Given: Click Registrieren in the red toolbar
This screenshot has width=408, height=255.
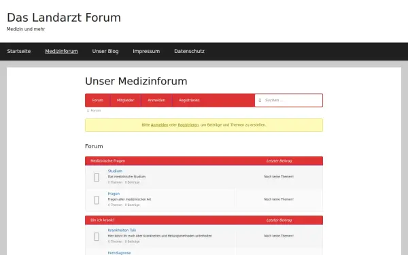Looking at the screenshot, I should point(189,100).
